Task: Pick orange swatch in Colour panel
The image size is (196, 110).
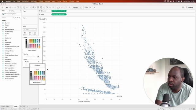Action: coord(30,41)
